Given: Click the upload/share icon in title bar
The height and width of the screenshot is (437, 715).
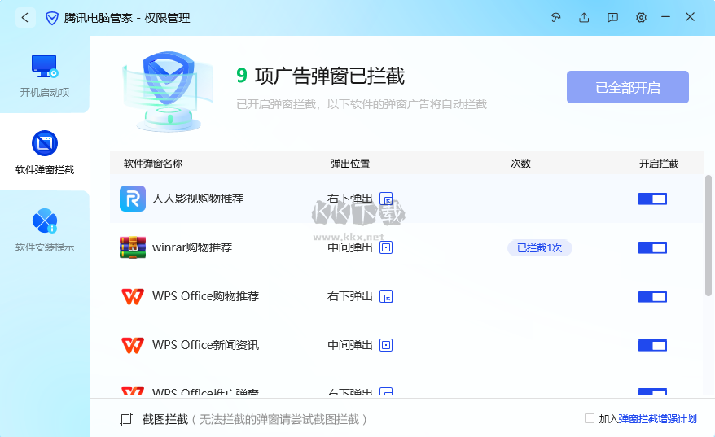Looking at the screenshot, I should 584,18.
